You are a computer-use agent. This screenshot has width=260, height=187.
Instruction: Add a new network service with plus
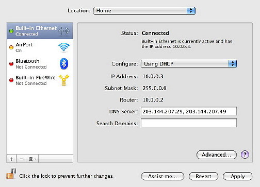pyautogui.click(x=11, y=159)
